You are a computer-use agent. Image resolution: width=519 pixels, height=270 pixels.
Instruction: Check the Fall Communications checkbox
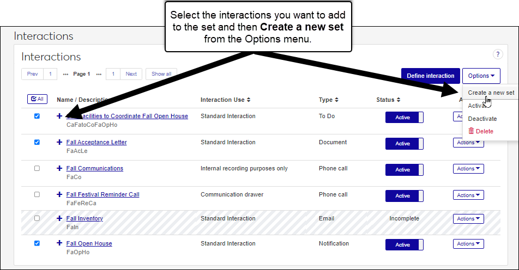coord(37,168)
